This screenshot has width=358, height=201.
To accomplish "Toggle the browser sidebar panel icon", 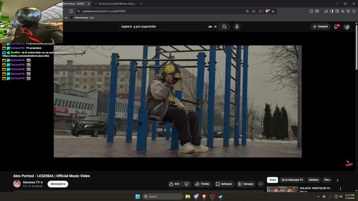I will [x=331, y=11].
